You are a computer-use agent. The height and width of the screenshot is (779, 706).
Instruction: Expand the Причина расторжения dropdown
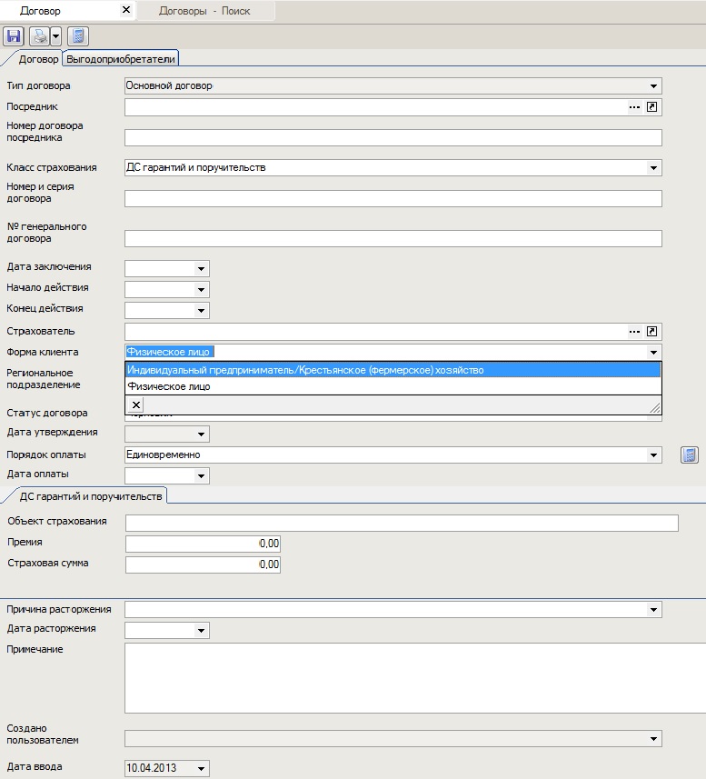pos(653,610)
